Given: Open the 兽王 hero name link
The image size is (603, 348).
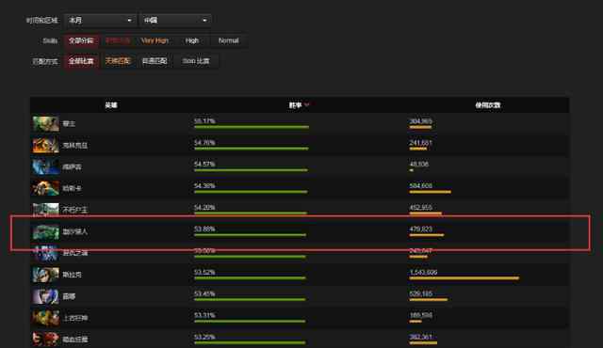Looking at the screenshot, I should pyautogui.click(x=69, y=123).
